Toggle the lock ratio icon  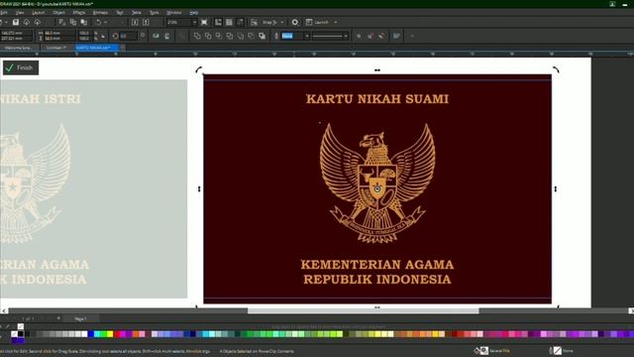[x=103, y=36]
